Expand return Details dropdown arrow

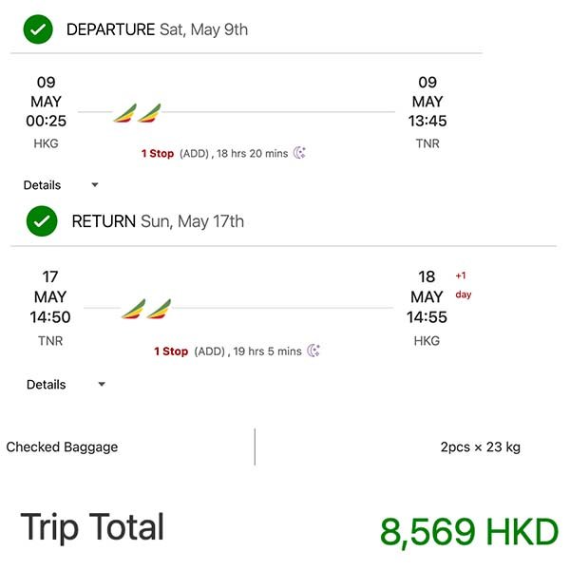point(102,385)
